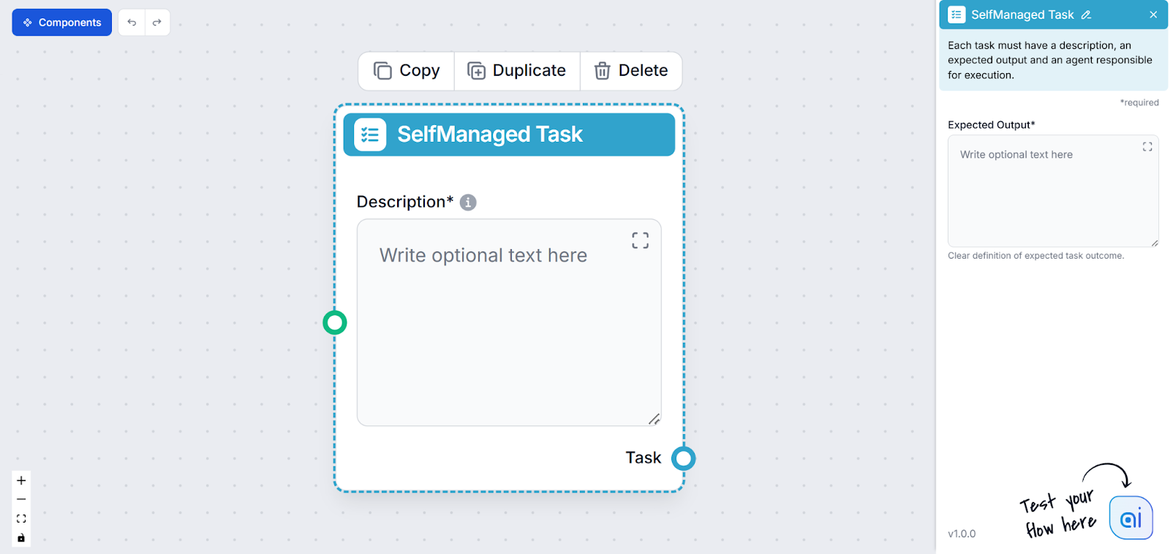The width and height of the screenshot is (1170, 554).
Task: Close the SelfManaged Task side panel
Action: (x=1154, y=14)
